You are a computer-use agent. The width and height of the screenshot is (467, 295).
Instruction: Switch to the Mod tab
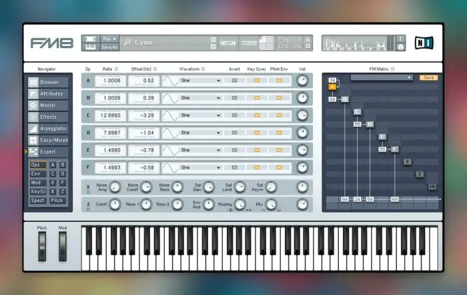(38, 183)
